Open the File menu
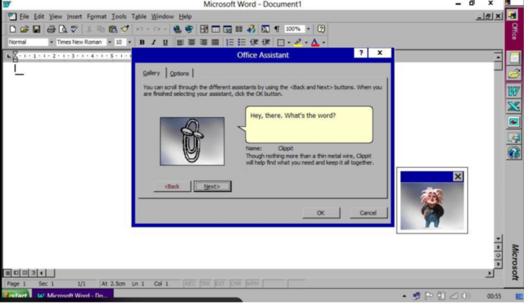This screenshot has height=303, width=524. (x=24, y=16)
